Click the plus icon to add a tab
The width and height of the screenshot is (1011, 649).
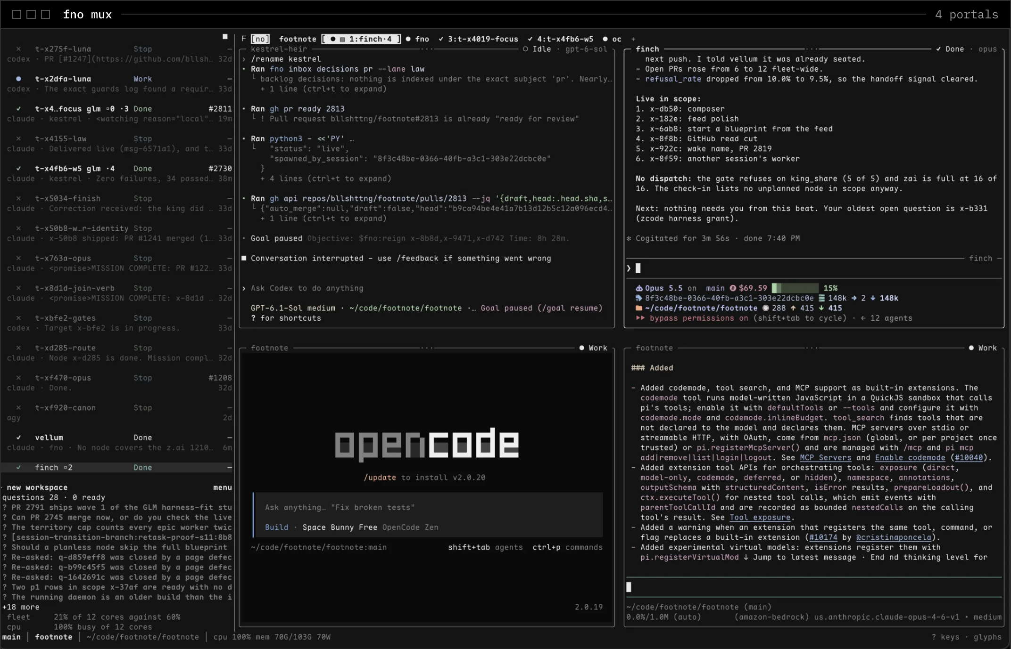pos(633,39)
